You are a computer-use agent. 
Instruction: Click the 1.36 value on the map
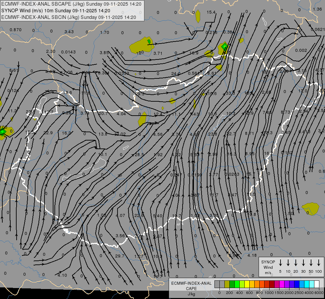pyautogui.click(x=317, y=9)
